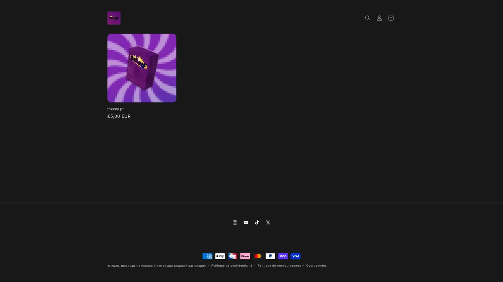The image size is (503, 282).
Task: Visit the Instagram social icon
Action: pos(235,222)
